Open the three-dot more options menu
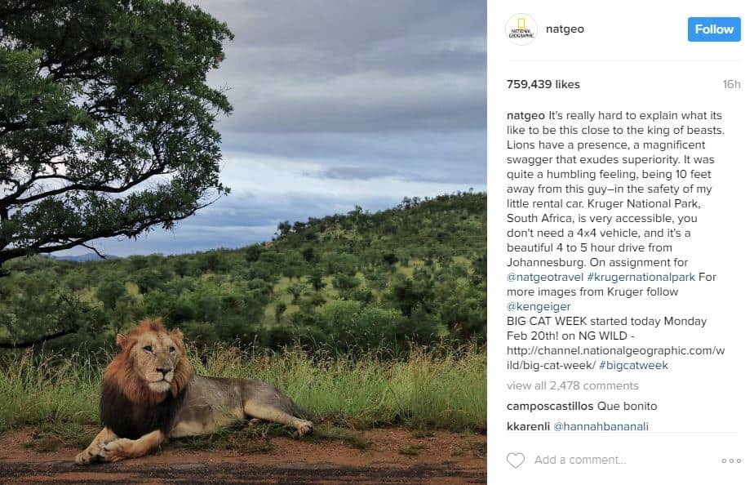Viewport: 745px width, 485px height. coord(731,461)
